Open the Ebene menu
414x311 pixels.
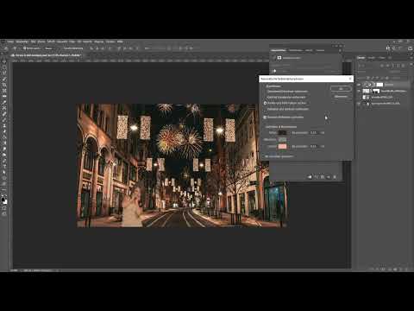[x=41, y=41]
